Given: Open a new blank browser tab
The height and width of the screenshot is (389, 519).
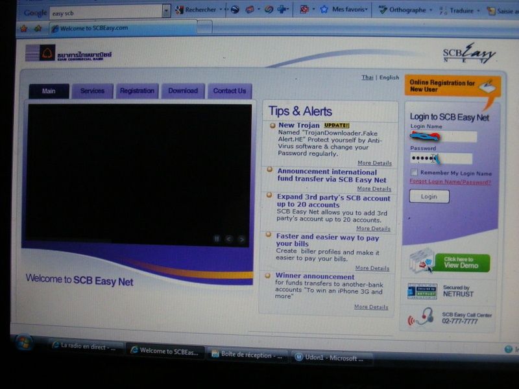Looking at the screenshot, I should tap(204, 27).
